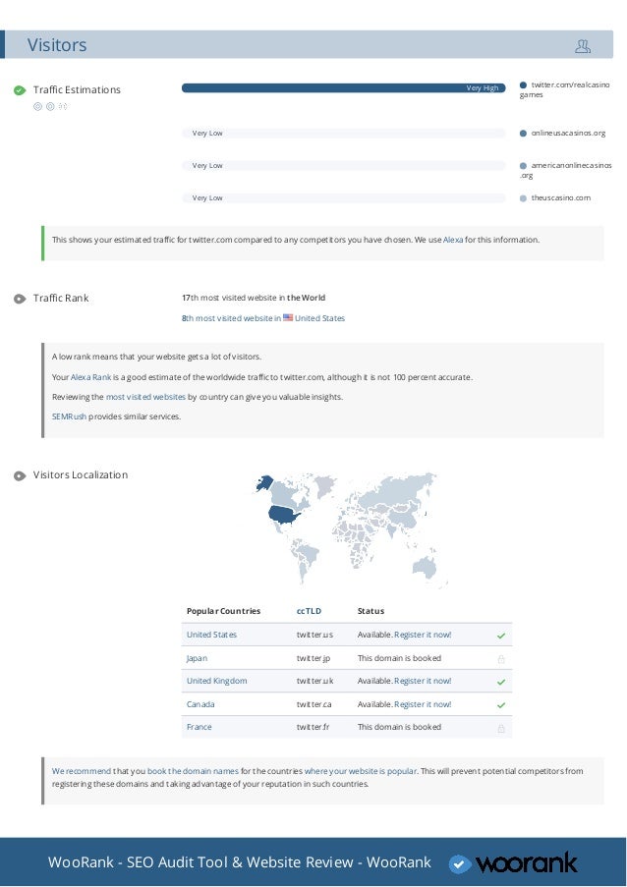Open the Alexa link in traffic note
627x887 pixels.
[453, 240]
